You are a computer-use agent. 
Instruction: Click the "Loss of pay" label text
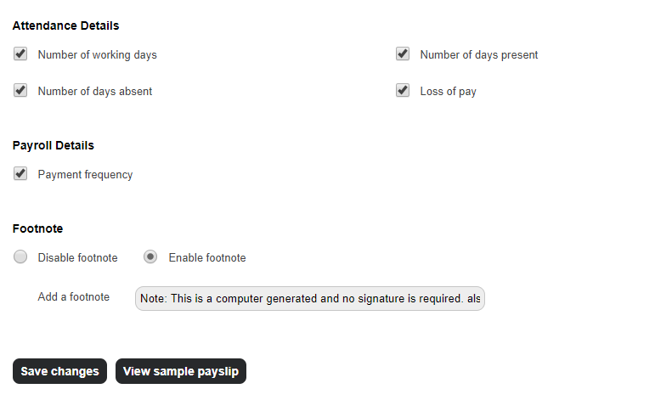click(448, 92)
